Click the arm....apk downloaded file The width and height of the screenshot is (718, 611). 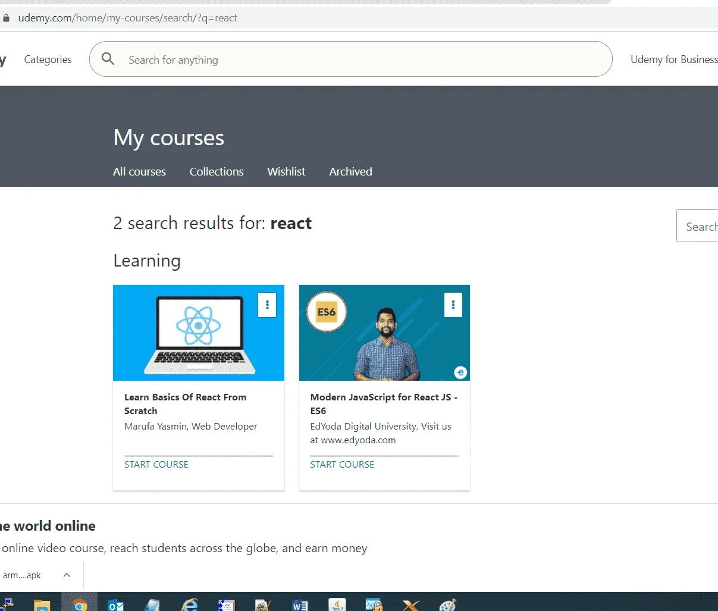click(x=22, y=575)
